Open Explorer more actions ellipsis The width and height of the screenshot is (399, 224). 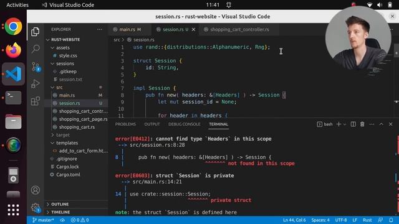[x=100, y=29]
